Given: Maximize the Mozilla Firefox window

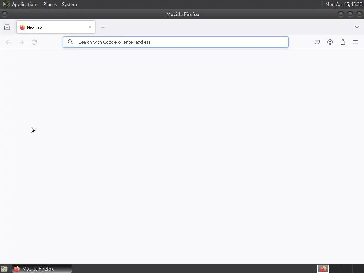Looking at the screenshot, I should coord(350,14).
